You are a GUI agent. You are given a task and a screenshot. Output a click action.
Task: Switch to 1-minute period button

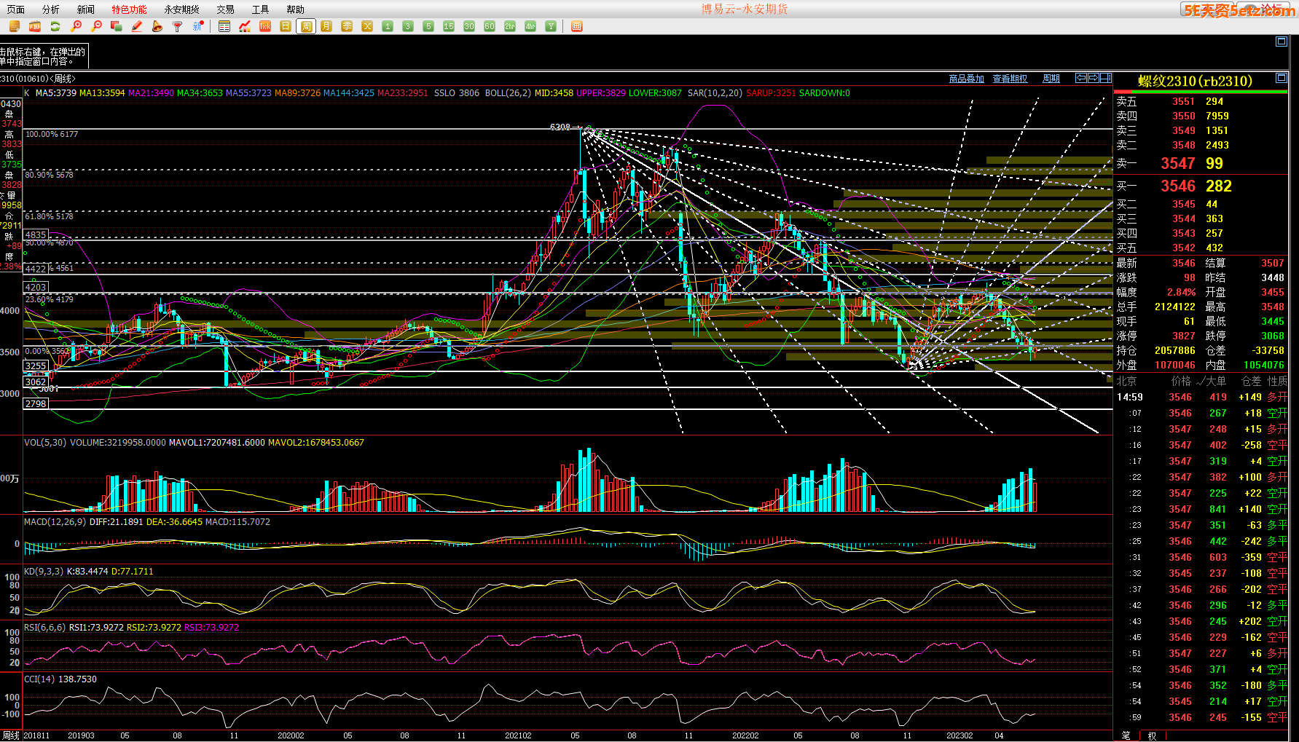[388, 26]
